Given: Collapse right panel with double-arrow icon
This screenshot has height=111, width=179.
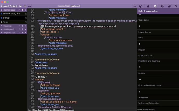Looking at the screenshot, I should click(x=135, y=6).
